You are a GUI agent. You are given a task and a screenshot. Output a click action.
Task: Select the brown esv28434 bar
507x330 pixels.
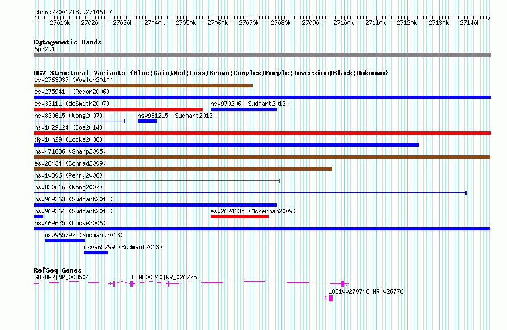pos(183,169)
